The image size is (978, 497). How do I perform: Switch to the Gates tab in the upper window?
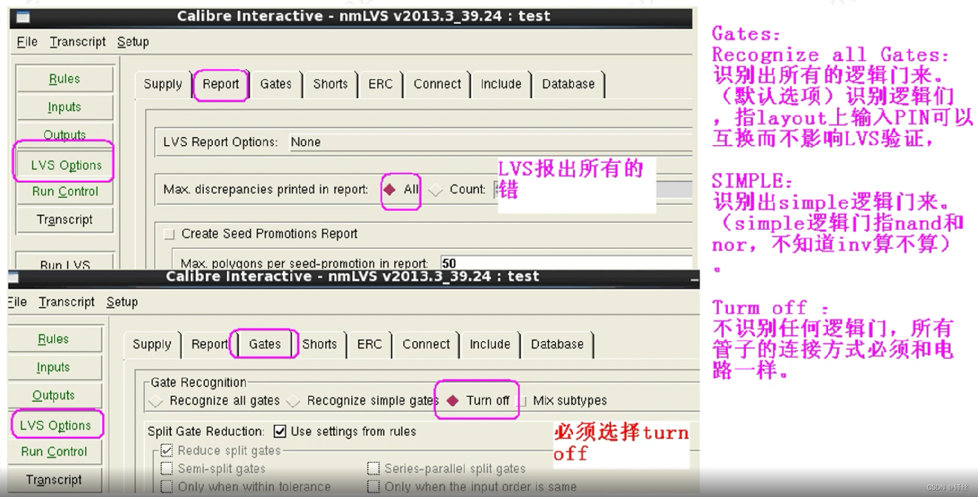click(x=276, y=84)
